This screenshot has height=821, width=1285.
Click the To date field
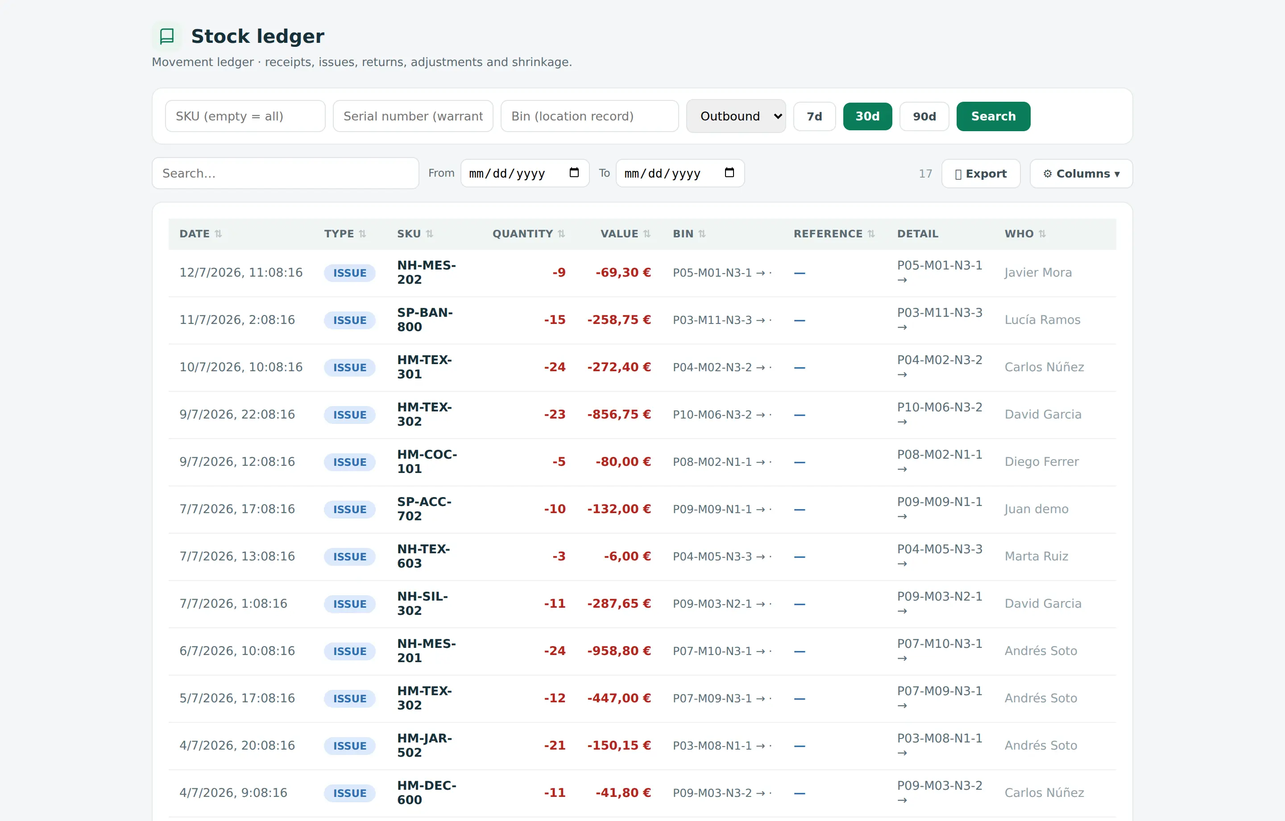click(680, 173)
